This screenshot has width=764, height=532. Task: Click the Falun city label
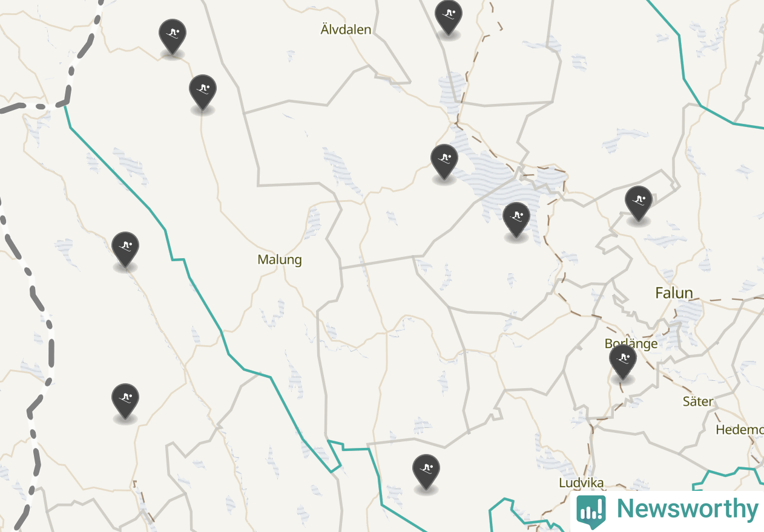click(x=674, y=293)
